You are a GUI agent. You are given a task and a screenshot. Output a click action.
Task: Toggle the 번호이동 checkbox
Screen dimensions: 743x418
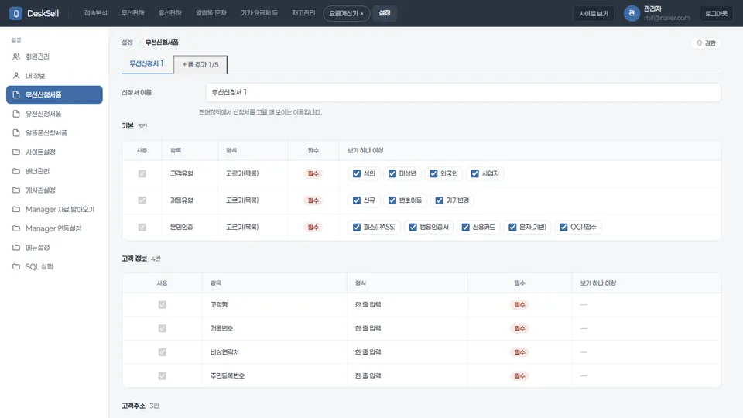pyautogui.click(x=392, y=200)
